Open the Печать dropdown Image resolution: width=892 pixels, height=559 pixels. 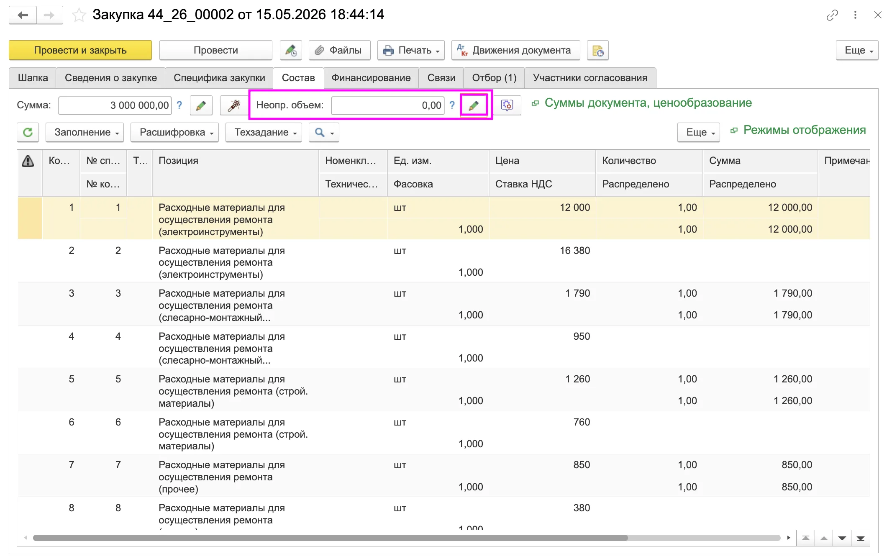point(411,50)
